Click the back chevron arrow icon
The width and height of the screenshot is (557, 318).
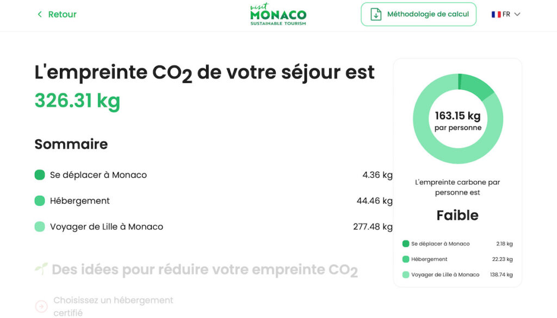(40, 14)
